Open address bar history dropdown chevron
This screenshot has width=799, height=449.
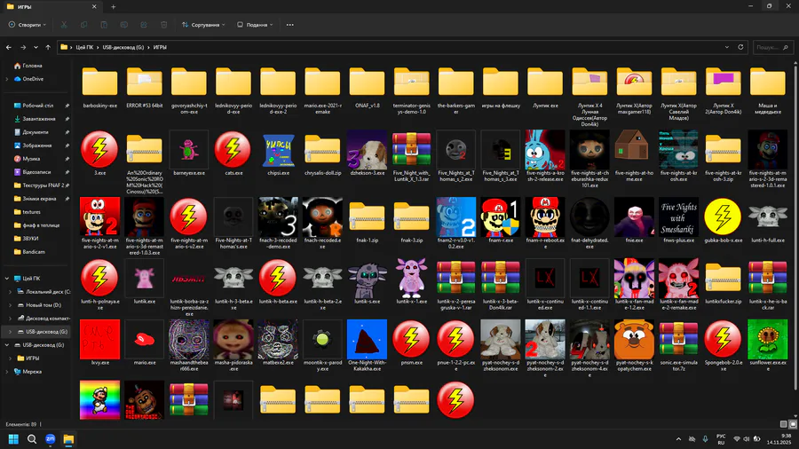[x=726, y=47]
